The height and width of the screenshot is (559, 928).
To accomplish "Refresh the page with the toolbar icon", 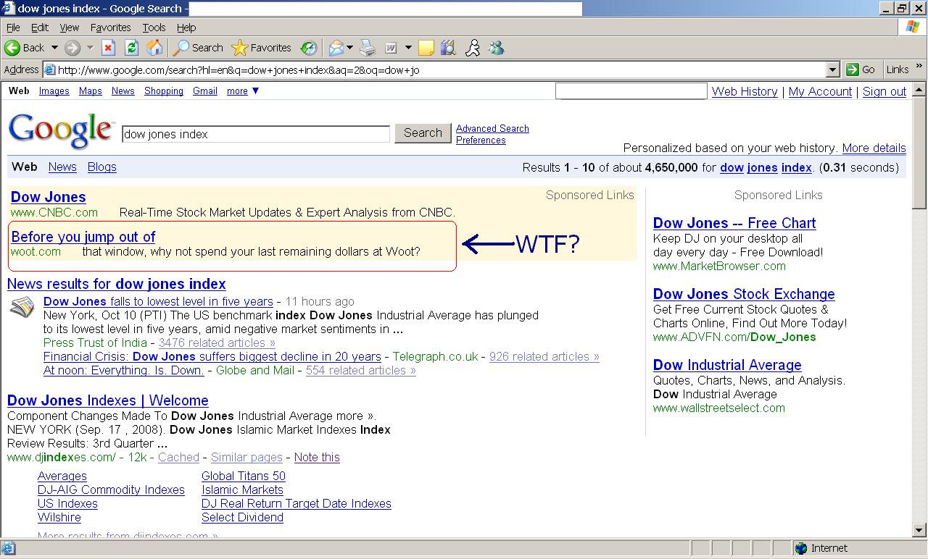I will [131, 48].
